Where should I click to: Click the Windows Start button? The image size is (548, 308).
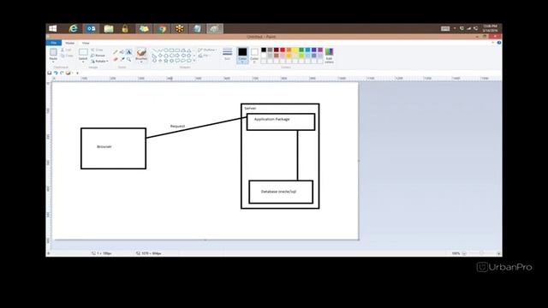53,28
